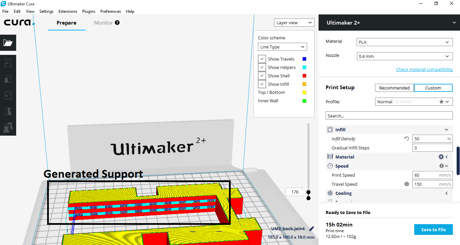Open Check material compatibility link
The width and height of the screenshot is (460, 245).
(x=424, y=69)
